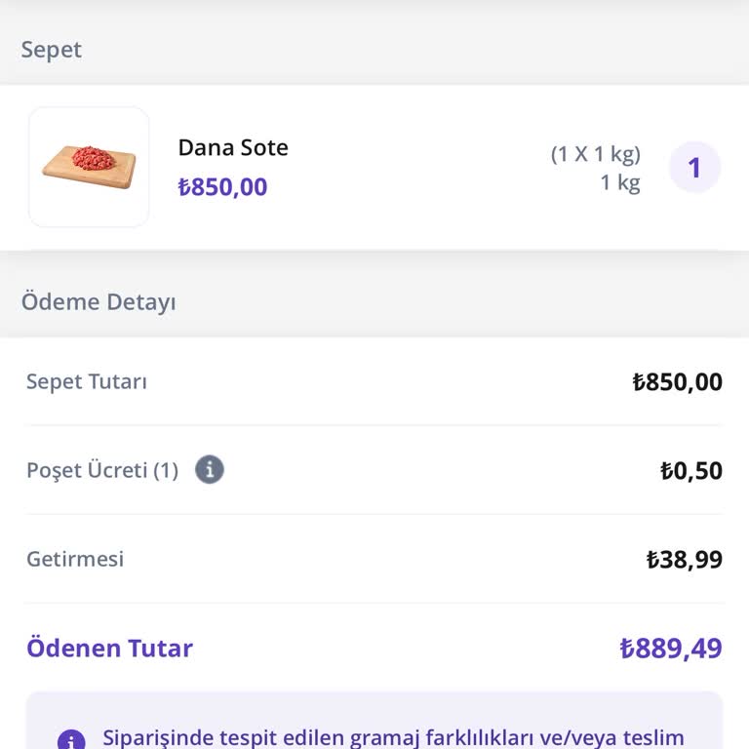Click the Sepet Tutarı amount ₺850,00
Screen dimensions: 749x749
[x=678, y=382]
